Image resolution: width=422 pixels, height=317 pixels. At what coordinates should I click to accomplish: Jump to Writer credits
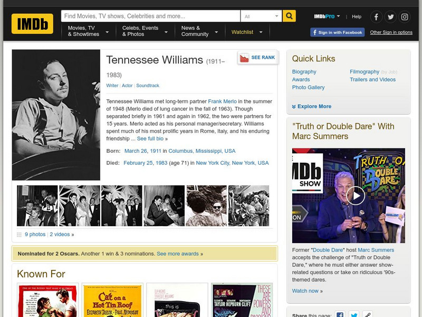112,86
